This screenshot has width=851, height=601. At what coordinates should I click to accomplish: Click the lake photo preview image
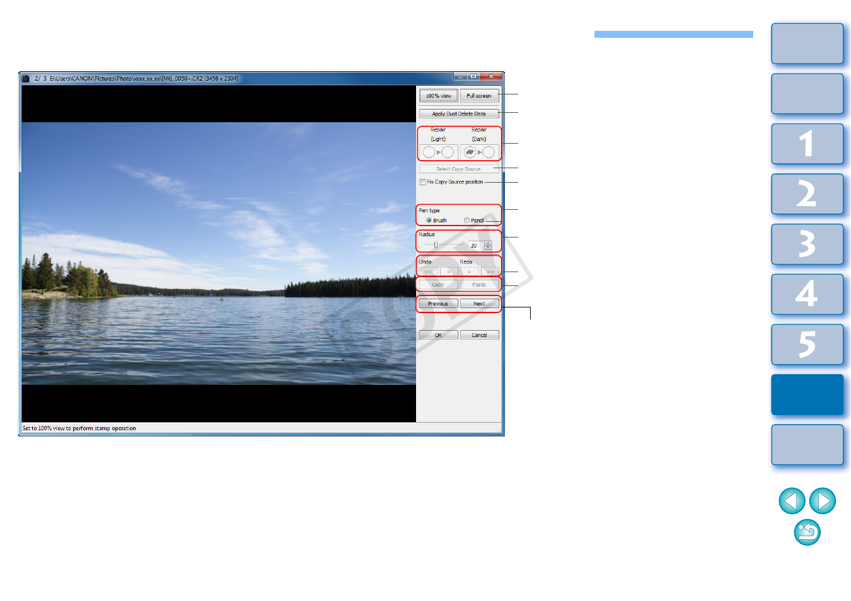pyautogui.click(x=219, y=253)
